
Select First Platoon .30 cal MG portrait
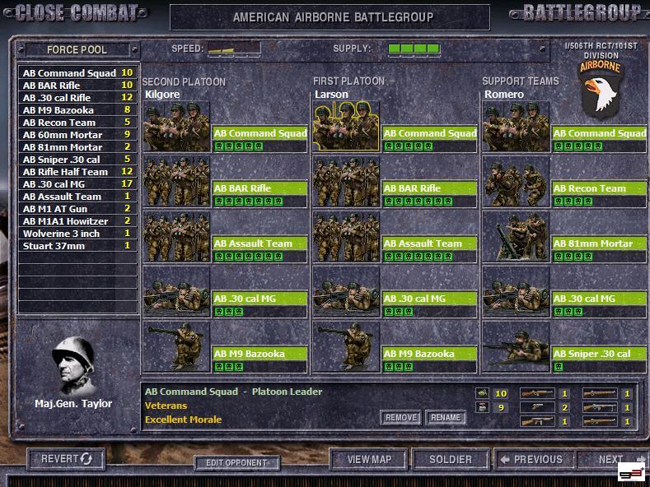coord(347,291)
